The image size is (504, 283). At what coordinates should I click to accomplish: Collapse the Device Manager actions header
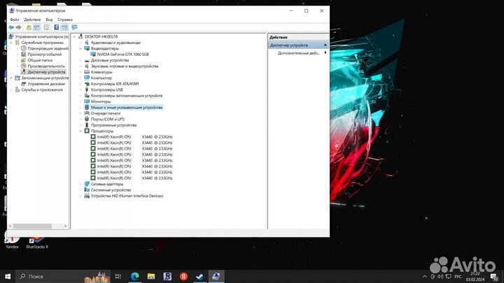tap(325, 45)
